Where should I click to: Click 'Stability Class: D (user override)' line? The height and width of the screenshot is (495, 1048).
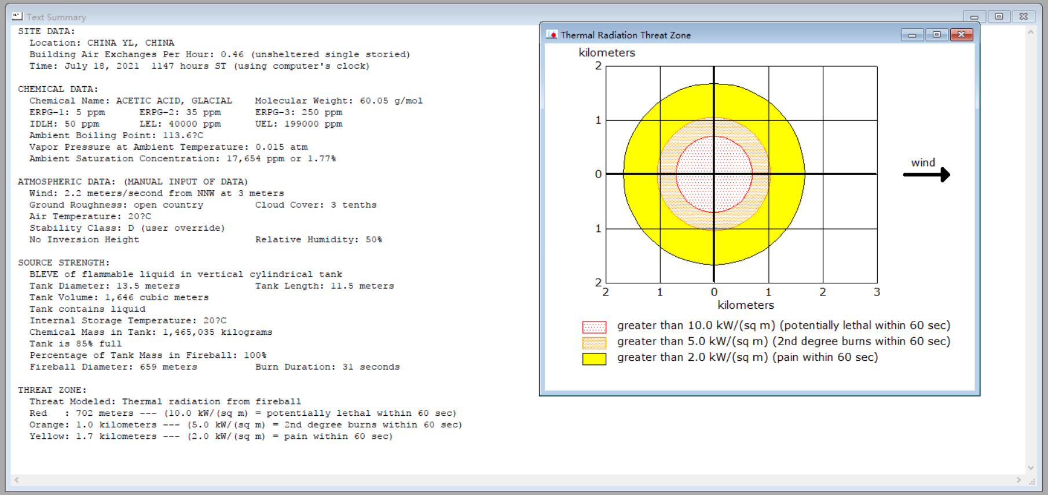[127, 228]
